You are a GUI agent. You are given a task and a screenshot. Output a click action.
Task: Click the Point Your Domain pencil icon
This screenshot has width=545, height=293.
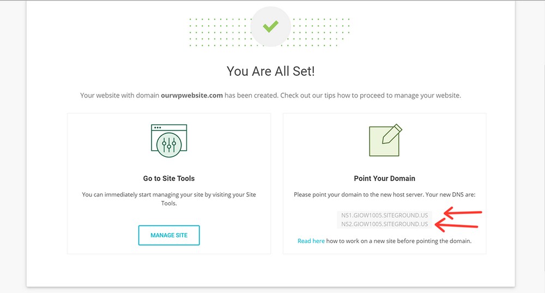click(x=385, y=140)
